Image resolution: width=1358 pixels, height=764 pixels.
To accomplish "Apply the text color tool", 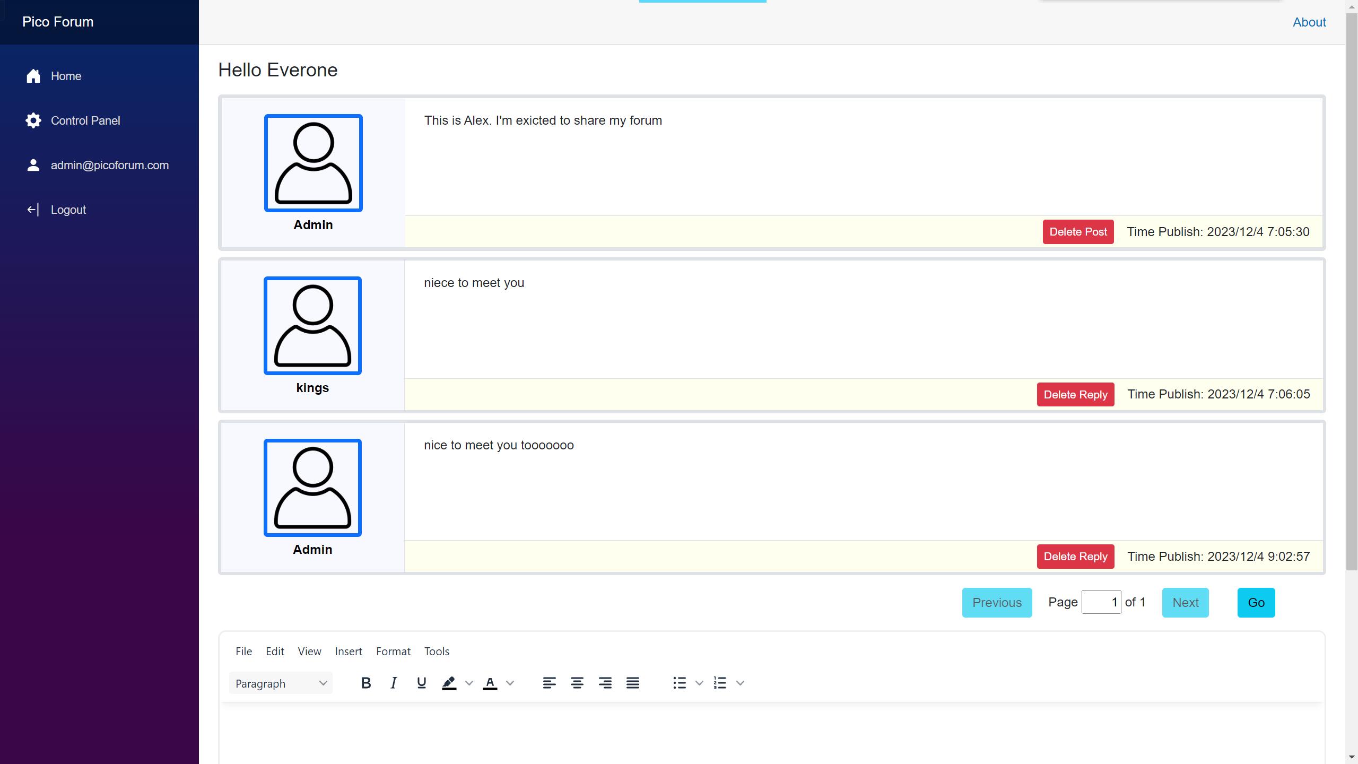I will point(490,683).
